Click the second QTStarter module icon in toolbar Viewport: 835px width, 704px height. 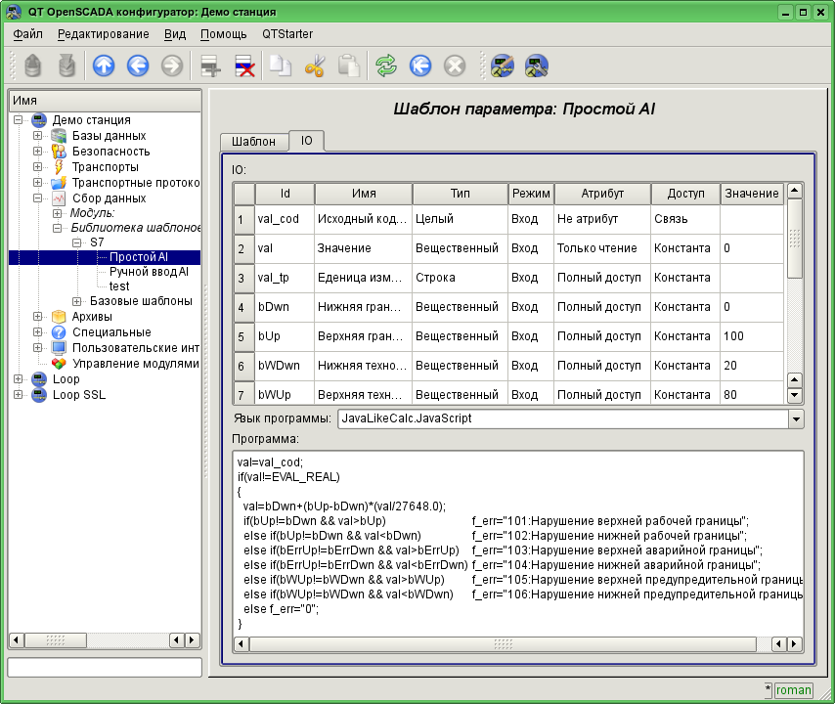coord(536,66)
